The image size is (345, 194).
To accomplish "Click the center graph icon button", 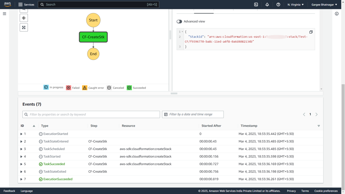I will (24, 18).
